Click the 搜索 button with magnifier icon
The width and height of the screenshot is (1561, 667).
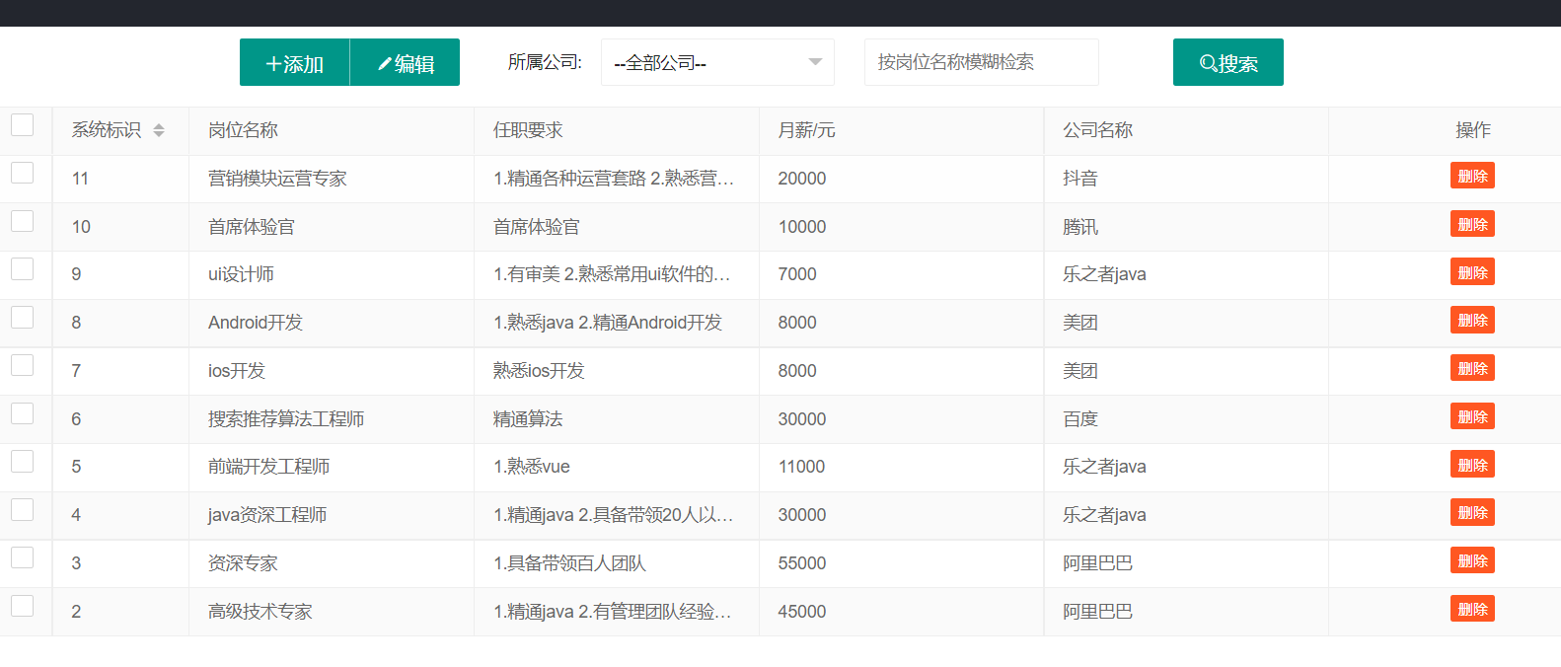pyautogui.click(x=1227, y=63)
